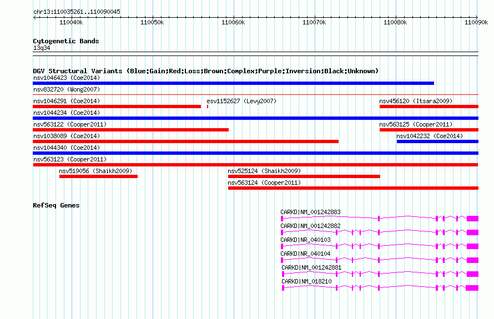
Task: Click the nsv563123 (Cooper2011) red bar
Action: [255, 165]
